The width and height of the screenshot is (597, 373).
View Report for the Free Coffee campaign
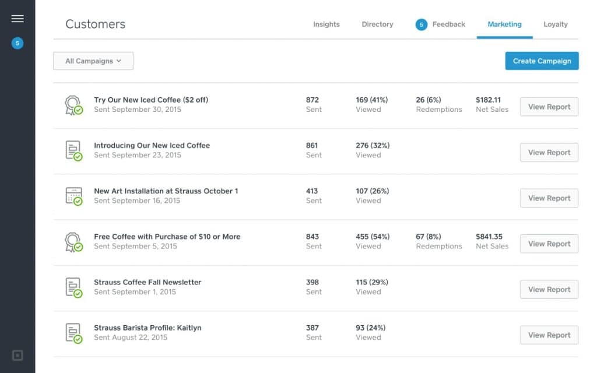point(549,244)
